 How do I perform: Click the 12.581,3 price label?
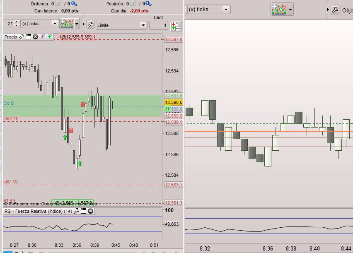pos(173,203)
